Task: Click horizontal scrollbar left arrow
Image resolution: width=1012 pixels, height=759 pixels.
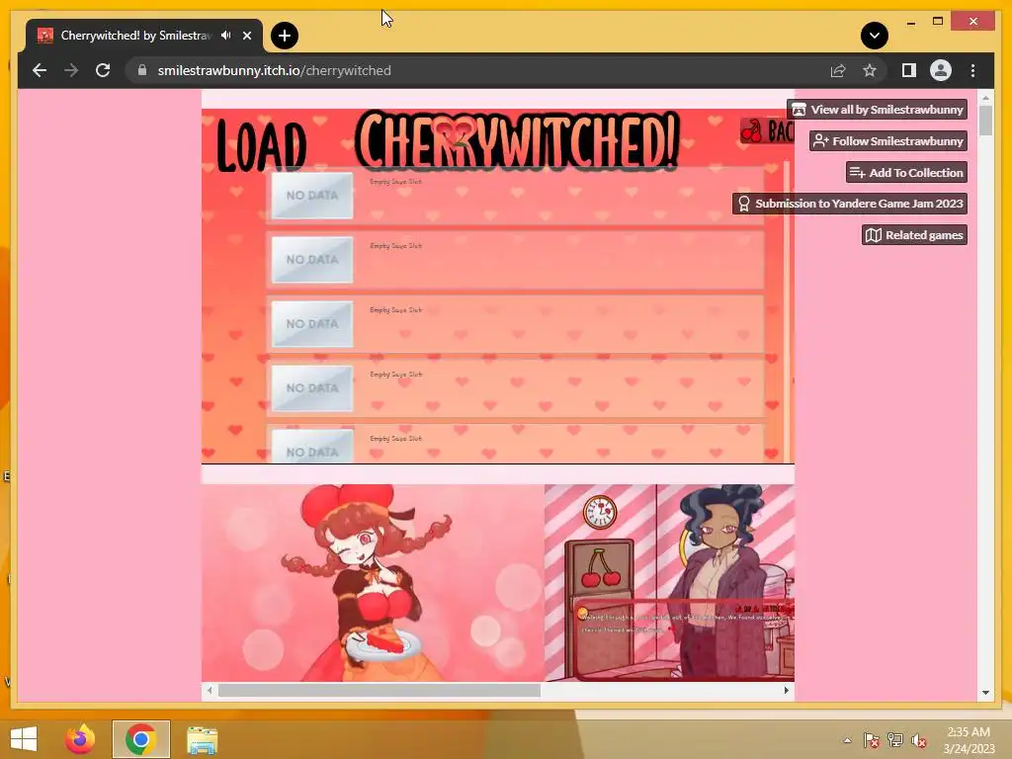Action: coord(210,690)
